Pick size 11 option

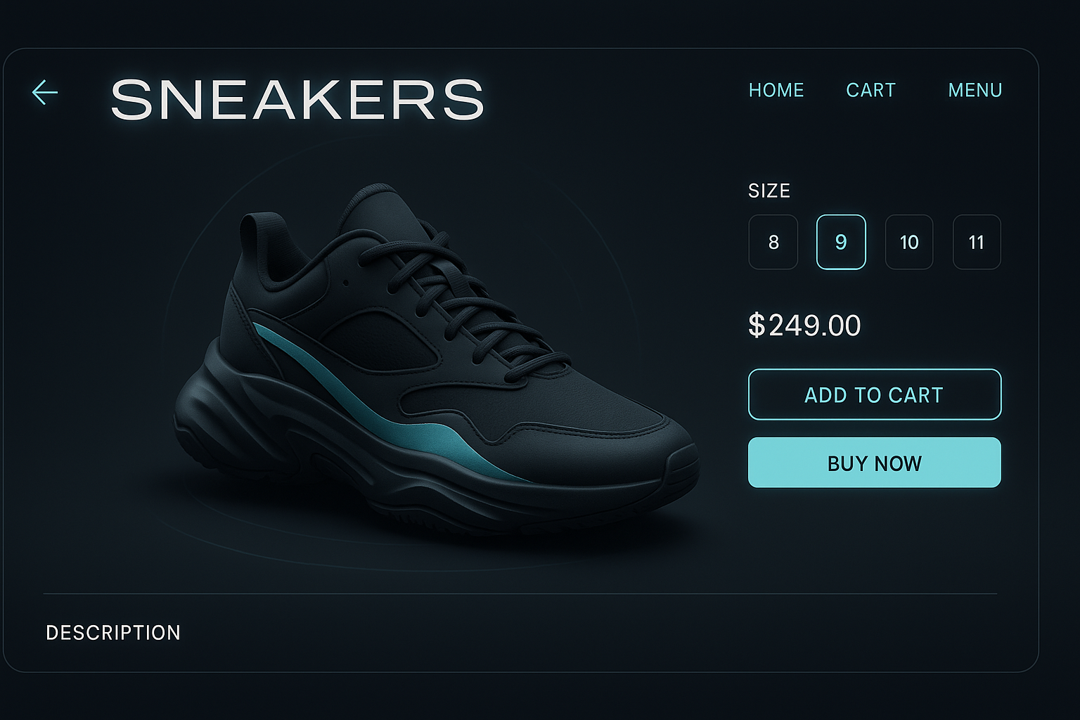point(977,242)
